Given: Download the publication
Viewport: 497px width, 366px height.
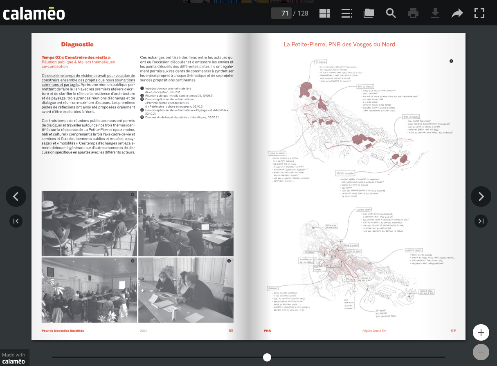Looking at the screenshot, I should tap(435, 13).
